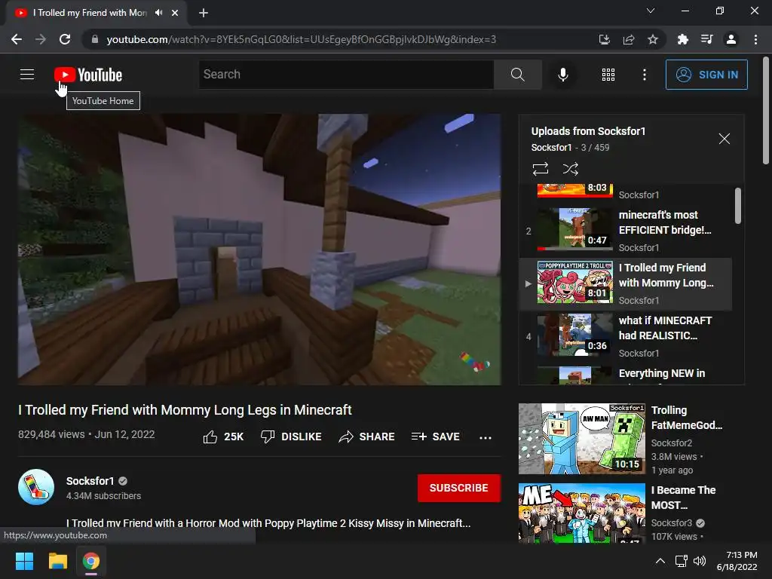
Task: Open volume icon in system tray
Action: click(699, 561)
